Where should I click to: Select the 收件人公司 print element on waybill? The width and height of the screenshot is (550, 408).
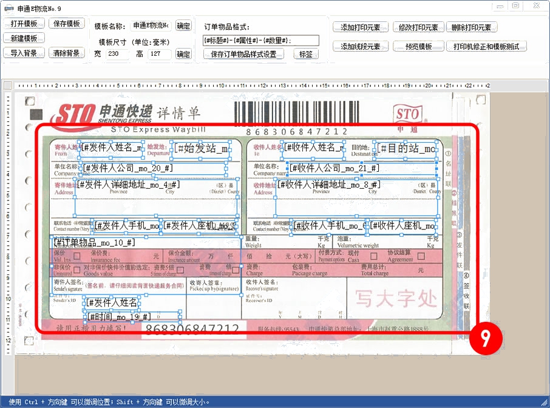tap(334, 168)
